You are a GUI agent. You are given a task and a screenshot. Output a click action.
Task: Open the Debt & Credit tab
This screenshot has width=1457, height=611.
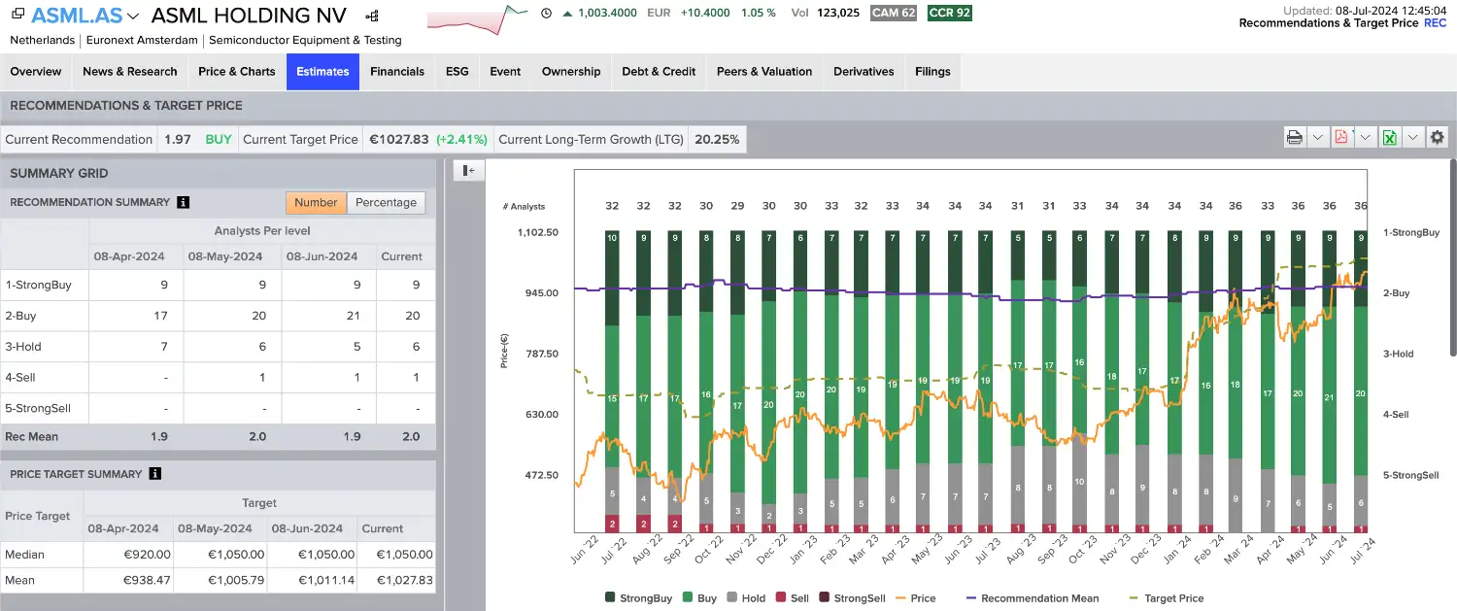[659, 72]
